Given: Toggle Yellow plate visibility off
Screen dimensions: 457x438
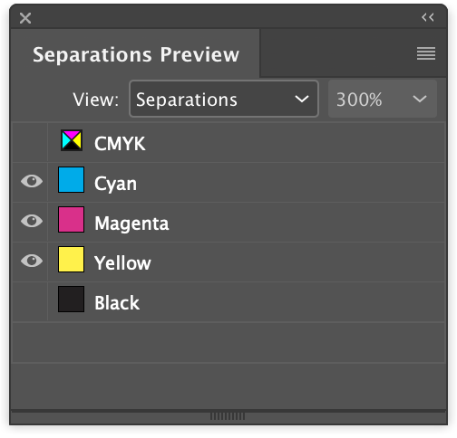Looking at the screenshot, I should (x=32, y=261).
